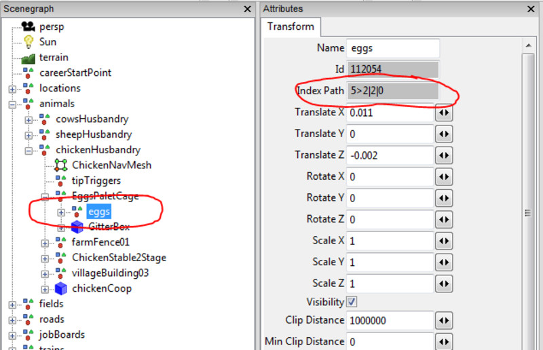Click the chickenCoop blue cube icon
Image resolution: width=543 pixels, height=350 pixels.
pos(60,288)
